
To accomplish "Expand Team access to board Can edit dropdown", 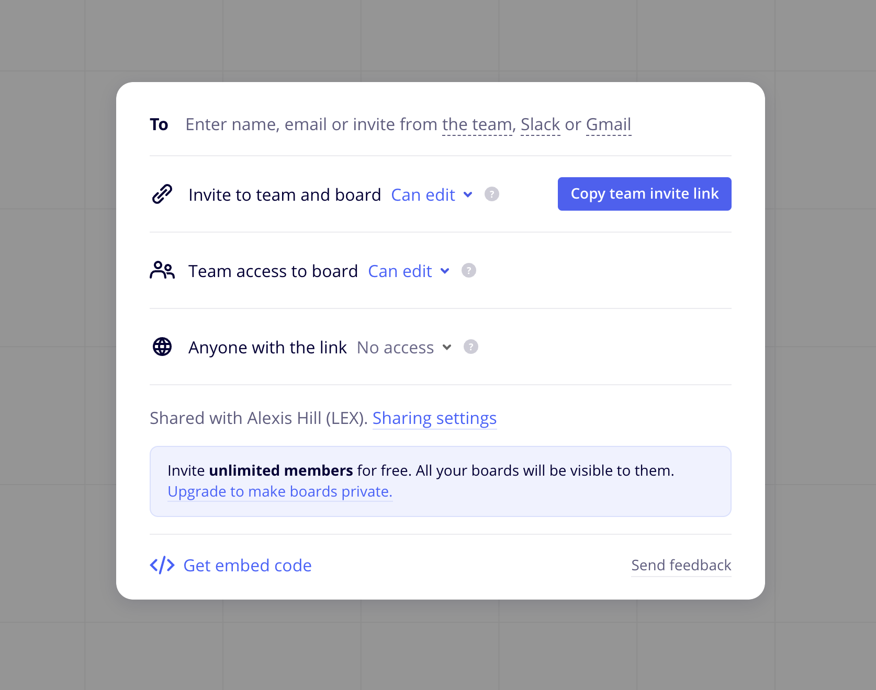I will 409,271.
